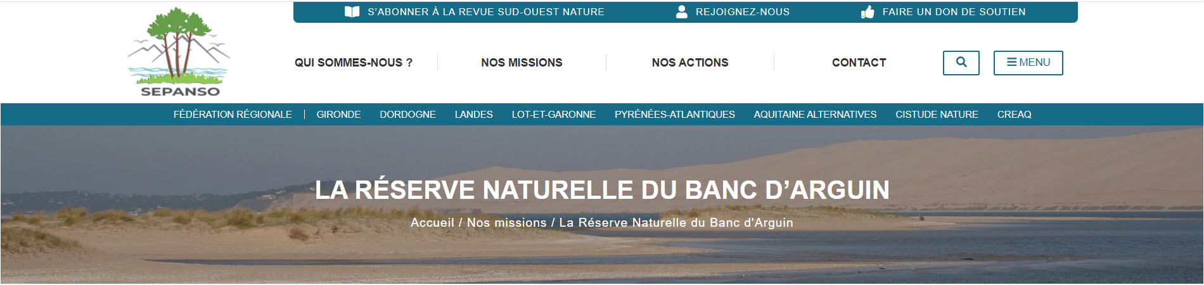This screenshot has height=285, width=1204.
Task: Open the Nos actions menu
Action: point(690,63)
